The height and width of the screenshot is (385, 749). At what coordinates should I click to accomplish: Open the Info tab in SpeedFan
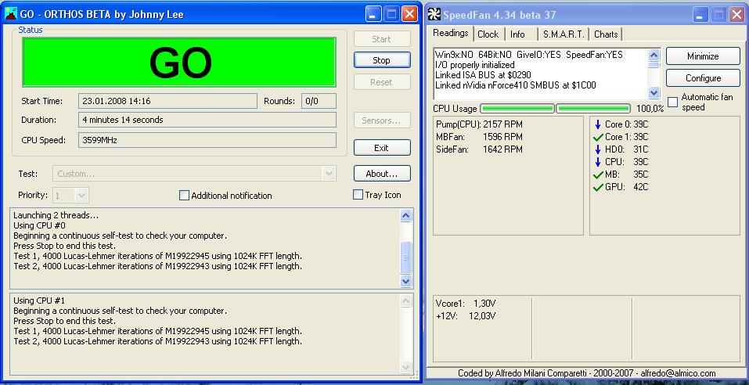(517, 34)
